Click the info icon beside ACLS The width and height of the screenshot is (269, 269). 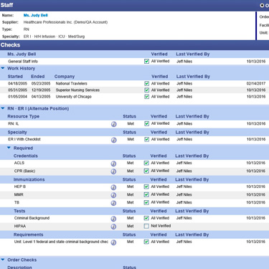click(x=113, y=164)
